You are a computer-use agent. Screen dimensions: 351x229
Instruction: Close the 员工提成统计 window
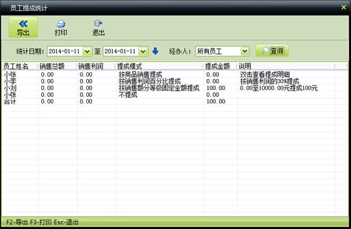[x=343, y=7]
